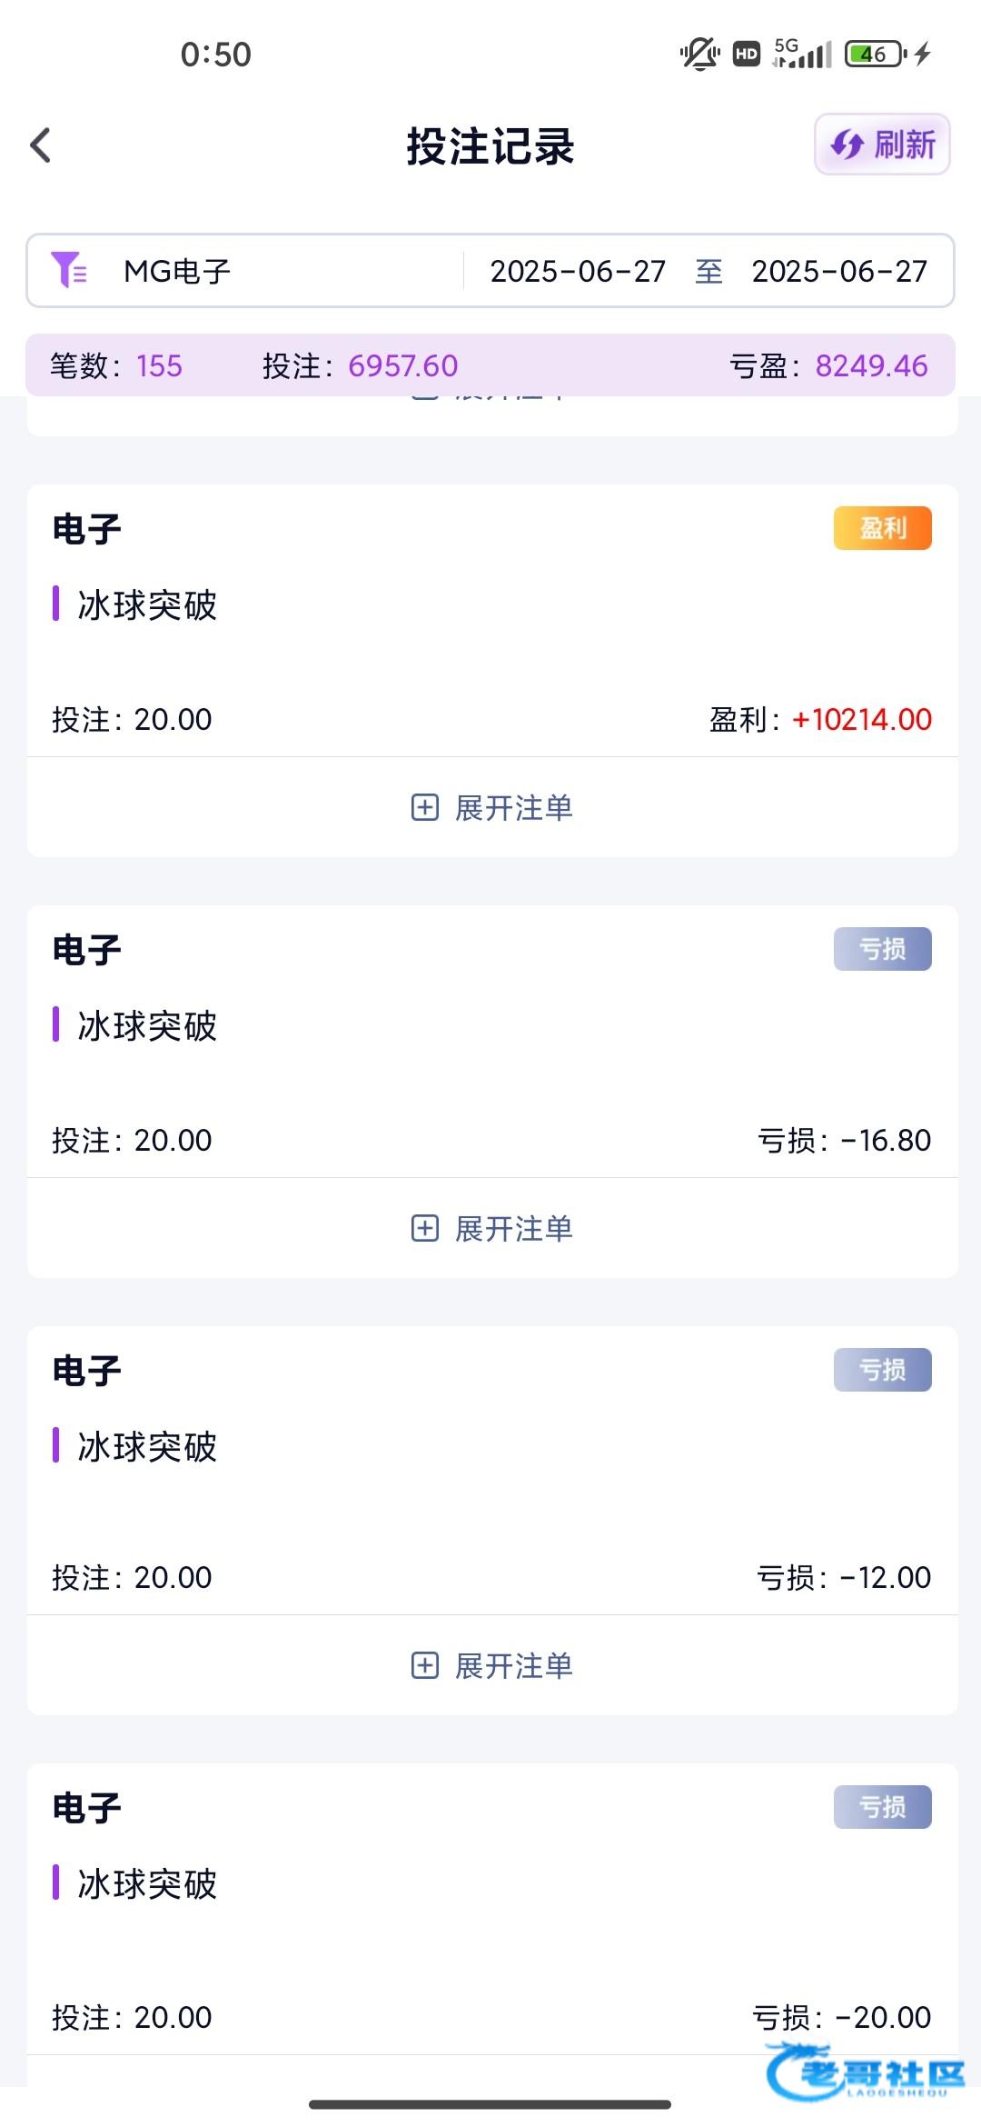This screenshot has width=981, height=2127.
Task: Tap the 亏损 badge on the -20.00 record
Action: pyautogui.click(x=882, y=1807)
